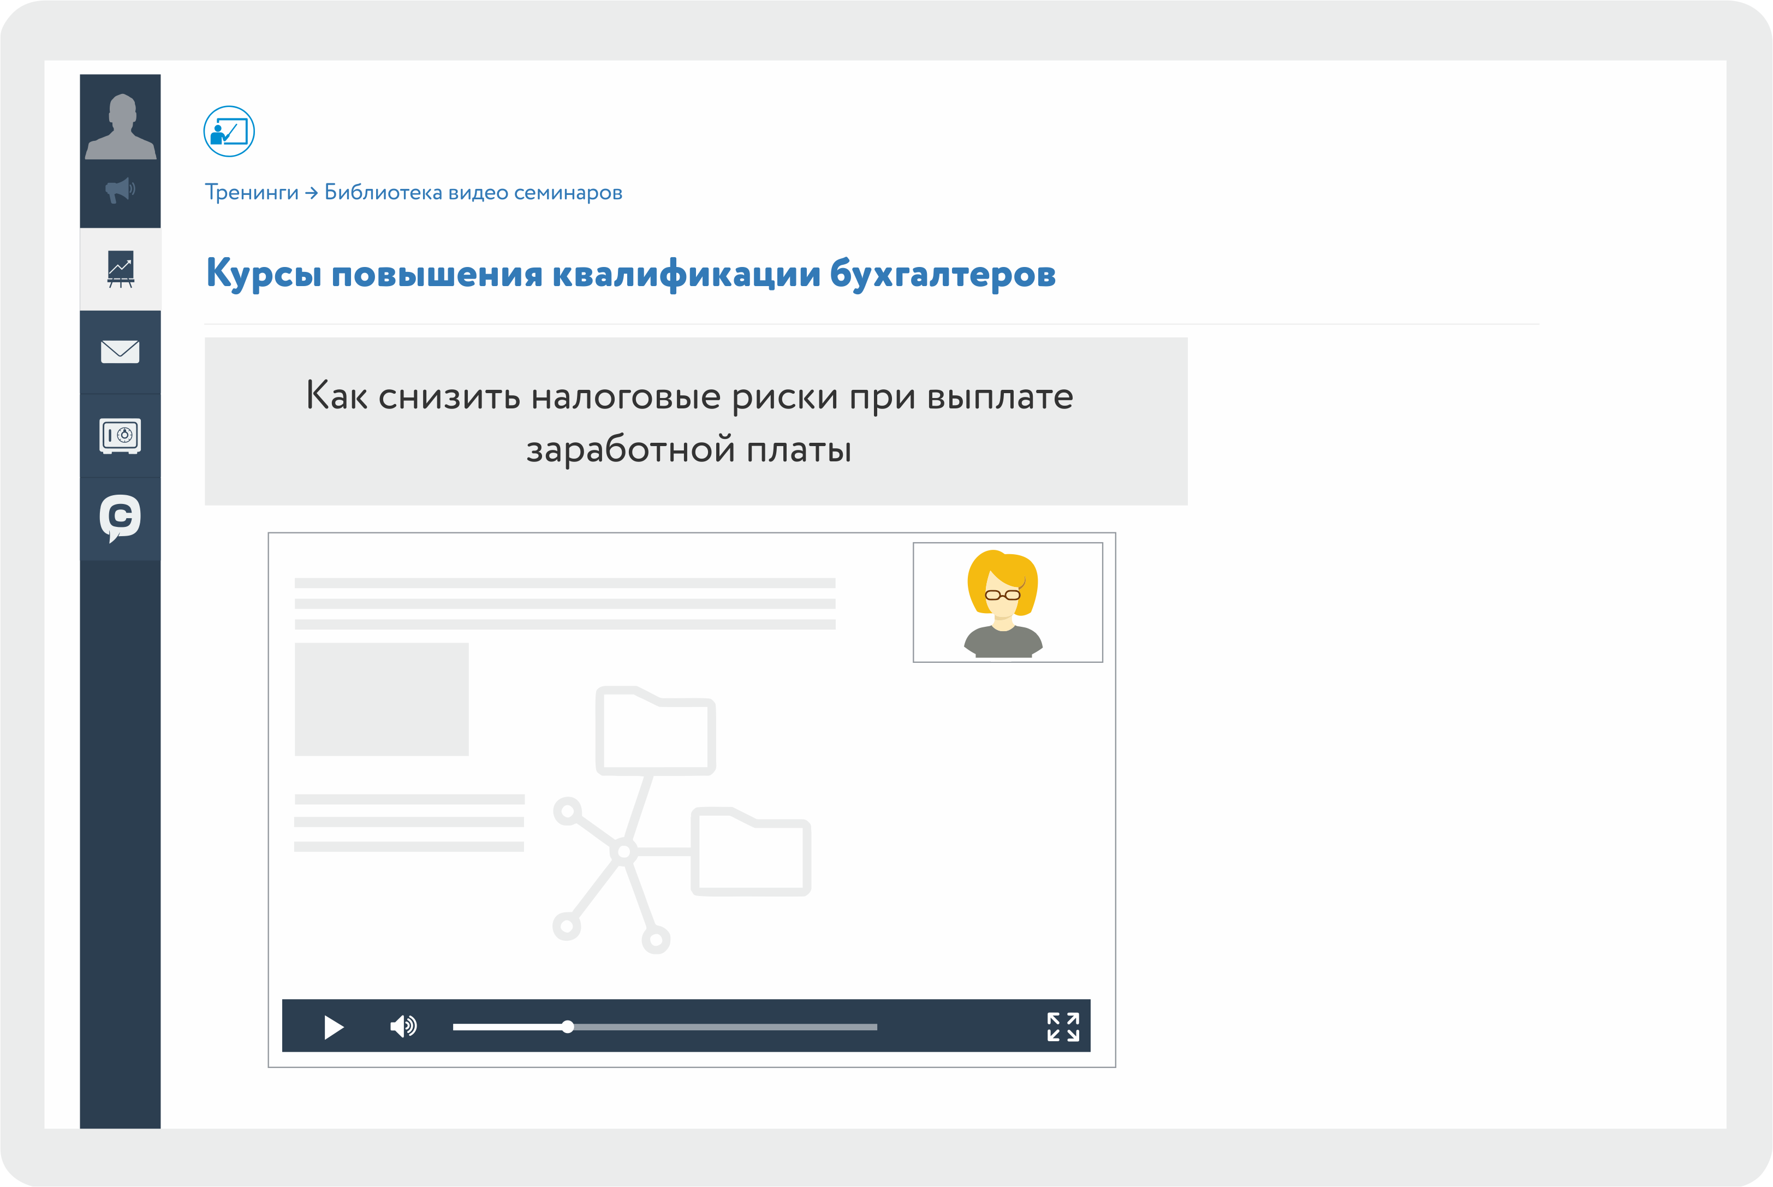
Task: Open the mail envelope sidebar icon
Action: (x=120, y=351)
